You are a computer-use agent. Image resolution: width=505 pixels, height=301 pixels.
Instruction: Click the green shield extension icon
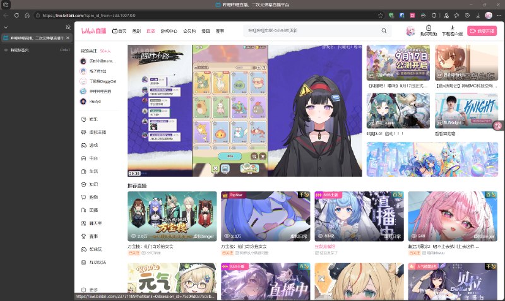point(391,15)
